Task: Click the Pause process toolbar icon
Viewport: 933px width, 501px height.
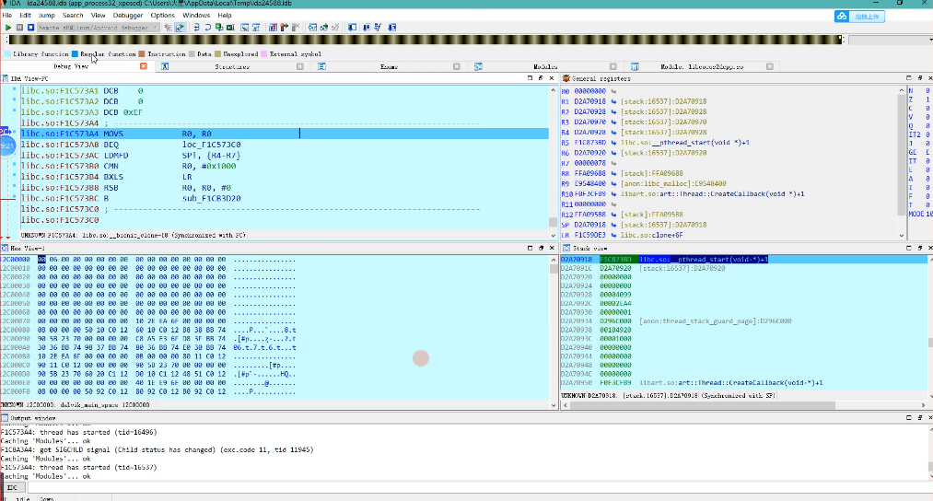Action: (19, 28)
